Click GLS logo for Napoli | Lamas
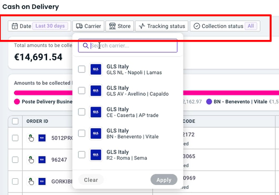The height and width of the screenshot is (195, 279). pyautogui.click(x=96, y=69)
